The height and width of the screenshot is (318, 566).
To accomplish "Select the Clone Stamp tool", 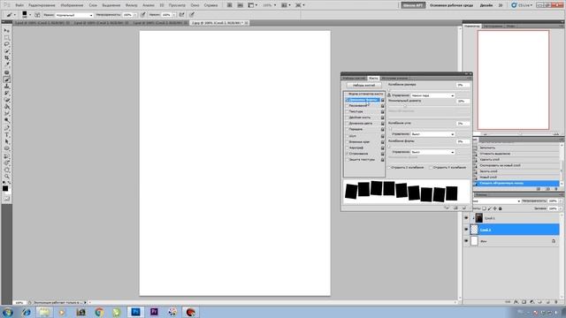I will pos(6,87).
